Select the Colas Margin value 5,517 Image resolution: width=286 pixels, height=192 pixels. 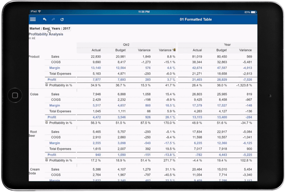[x=97, y=106]
